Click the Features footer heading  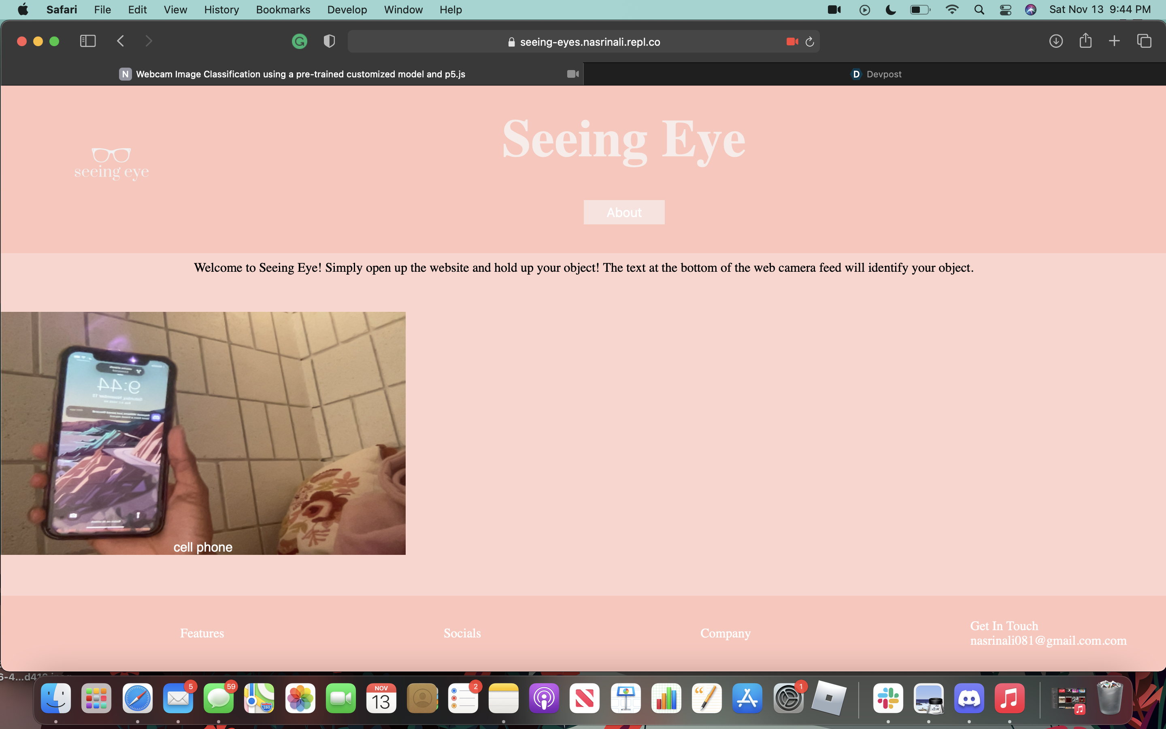(x=202, y=633)
